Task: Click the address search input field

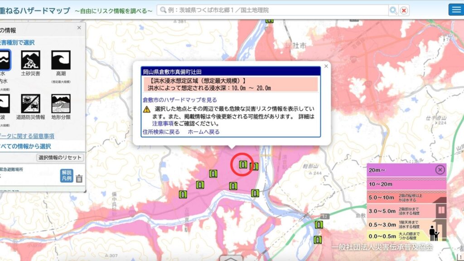Action: [272, 10]
